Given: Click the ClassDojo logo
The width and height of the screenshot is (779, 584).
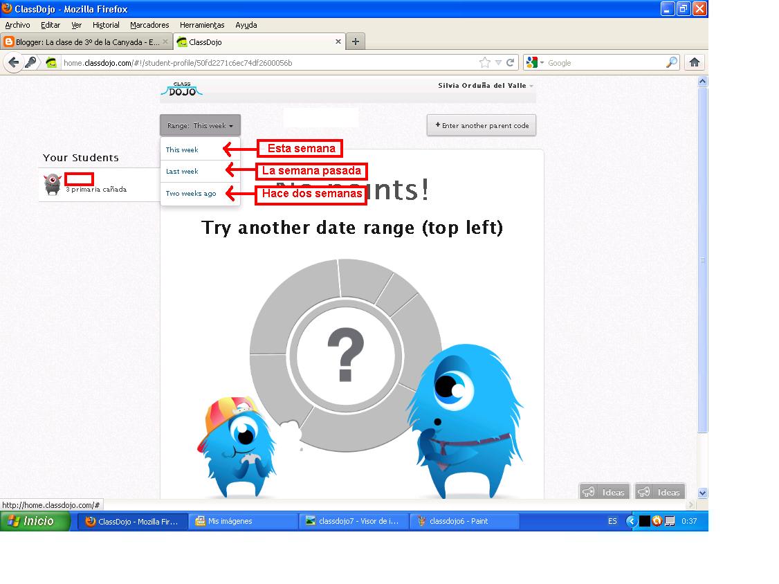Looking at the screenshot, I should pyautogui.click(x=181, y=89).
